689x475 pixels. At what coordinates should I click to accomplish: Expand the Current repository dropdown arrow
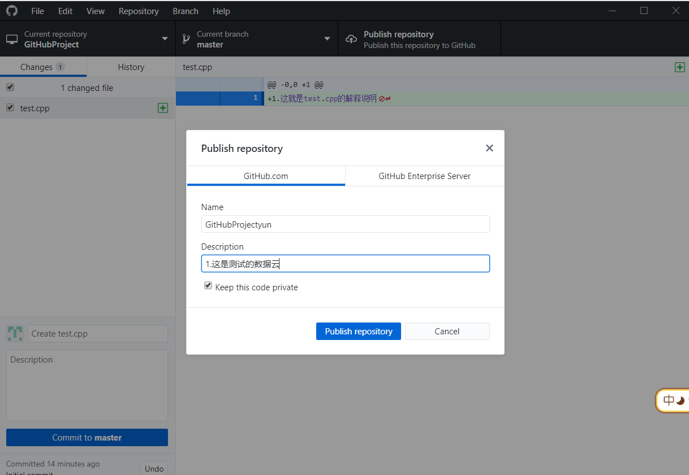tap(165, 39)
